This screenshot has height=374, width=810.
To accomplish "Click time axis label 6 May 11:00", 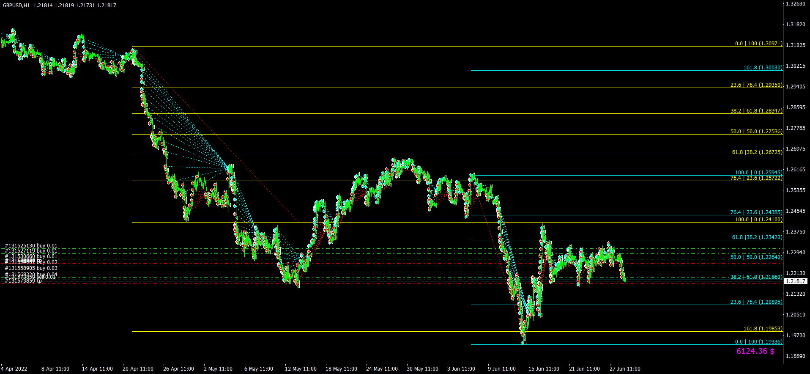I will [258, 369].
